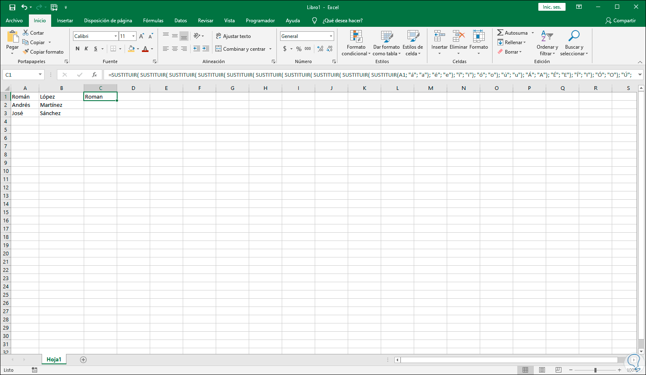The height and width of the screenshot is (375, 646).
Task: Apply bold formatting with the N icon
Action: click(77, 48)
